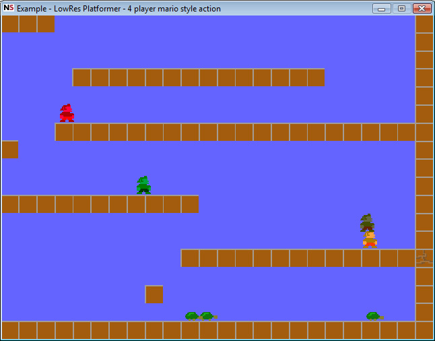Click the leftmost brick of the topmost long platform
Screen dimensions: 435x341
(81, 77)
